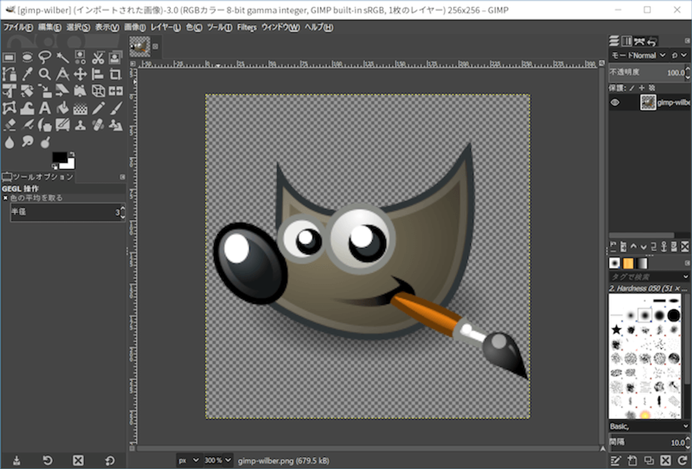Open tool options tab configuration menu

click(122, 177)
